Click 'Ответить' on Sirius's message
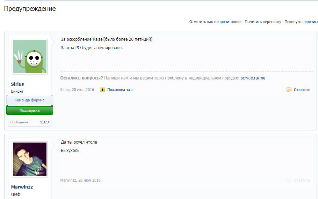The image size is (318, 199). coord(302,90)
